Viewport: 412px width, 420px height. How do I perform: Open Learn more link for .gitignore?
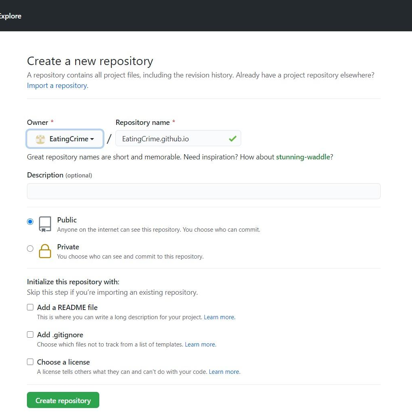click(200, 345)
